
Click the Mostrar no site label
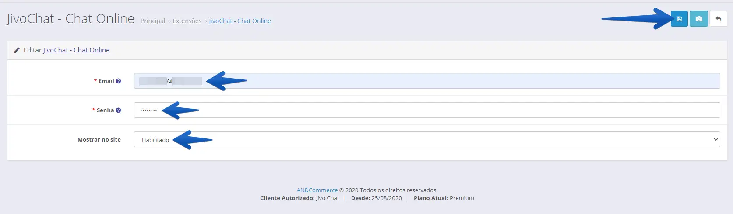(x=99, y=139)
